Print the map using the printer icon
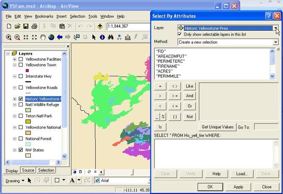Image resolution: width=283 pixels, height=194 pixels. (34, 26)
